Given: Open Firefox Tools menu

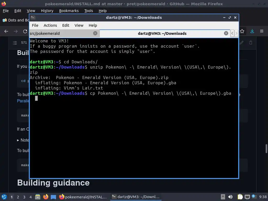Looking at the screenshot, I should click(x=88, y=11).
